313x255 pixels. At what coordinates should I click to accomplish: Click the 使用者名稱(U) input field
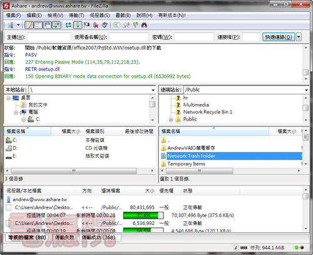tap(129, 37)
